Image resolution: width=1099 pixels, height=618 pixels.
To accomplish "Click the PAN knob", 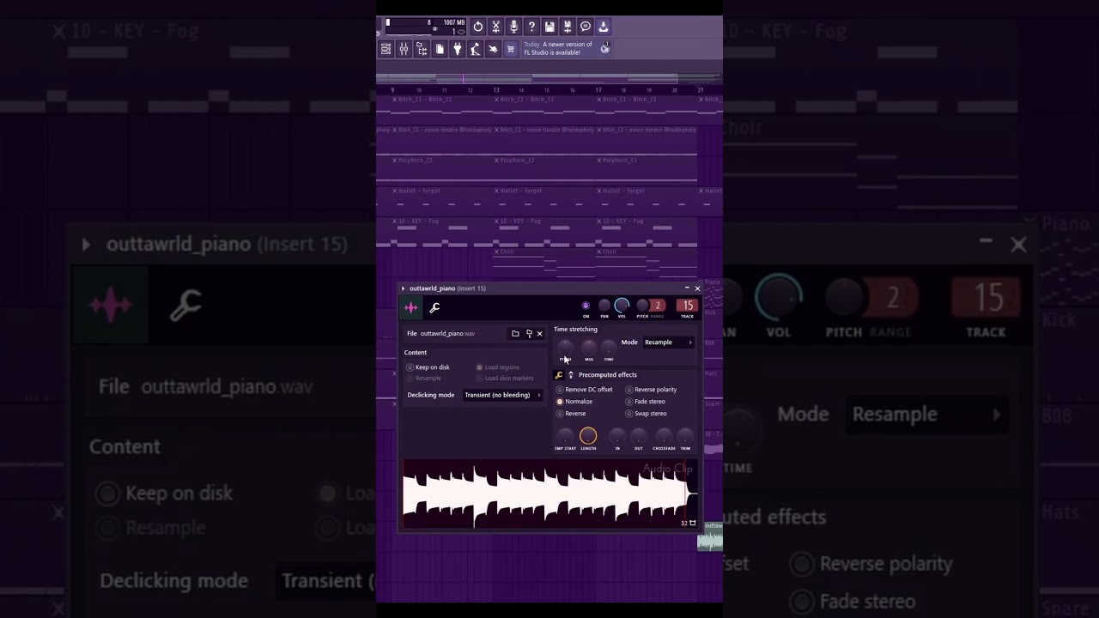I will [x=604, y=306].
